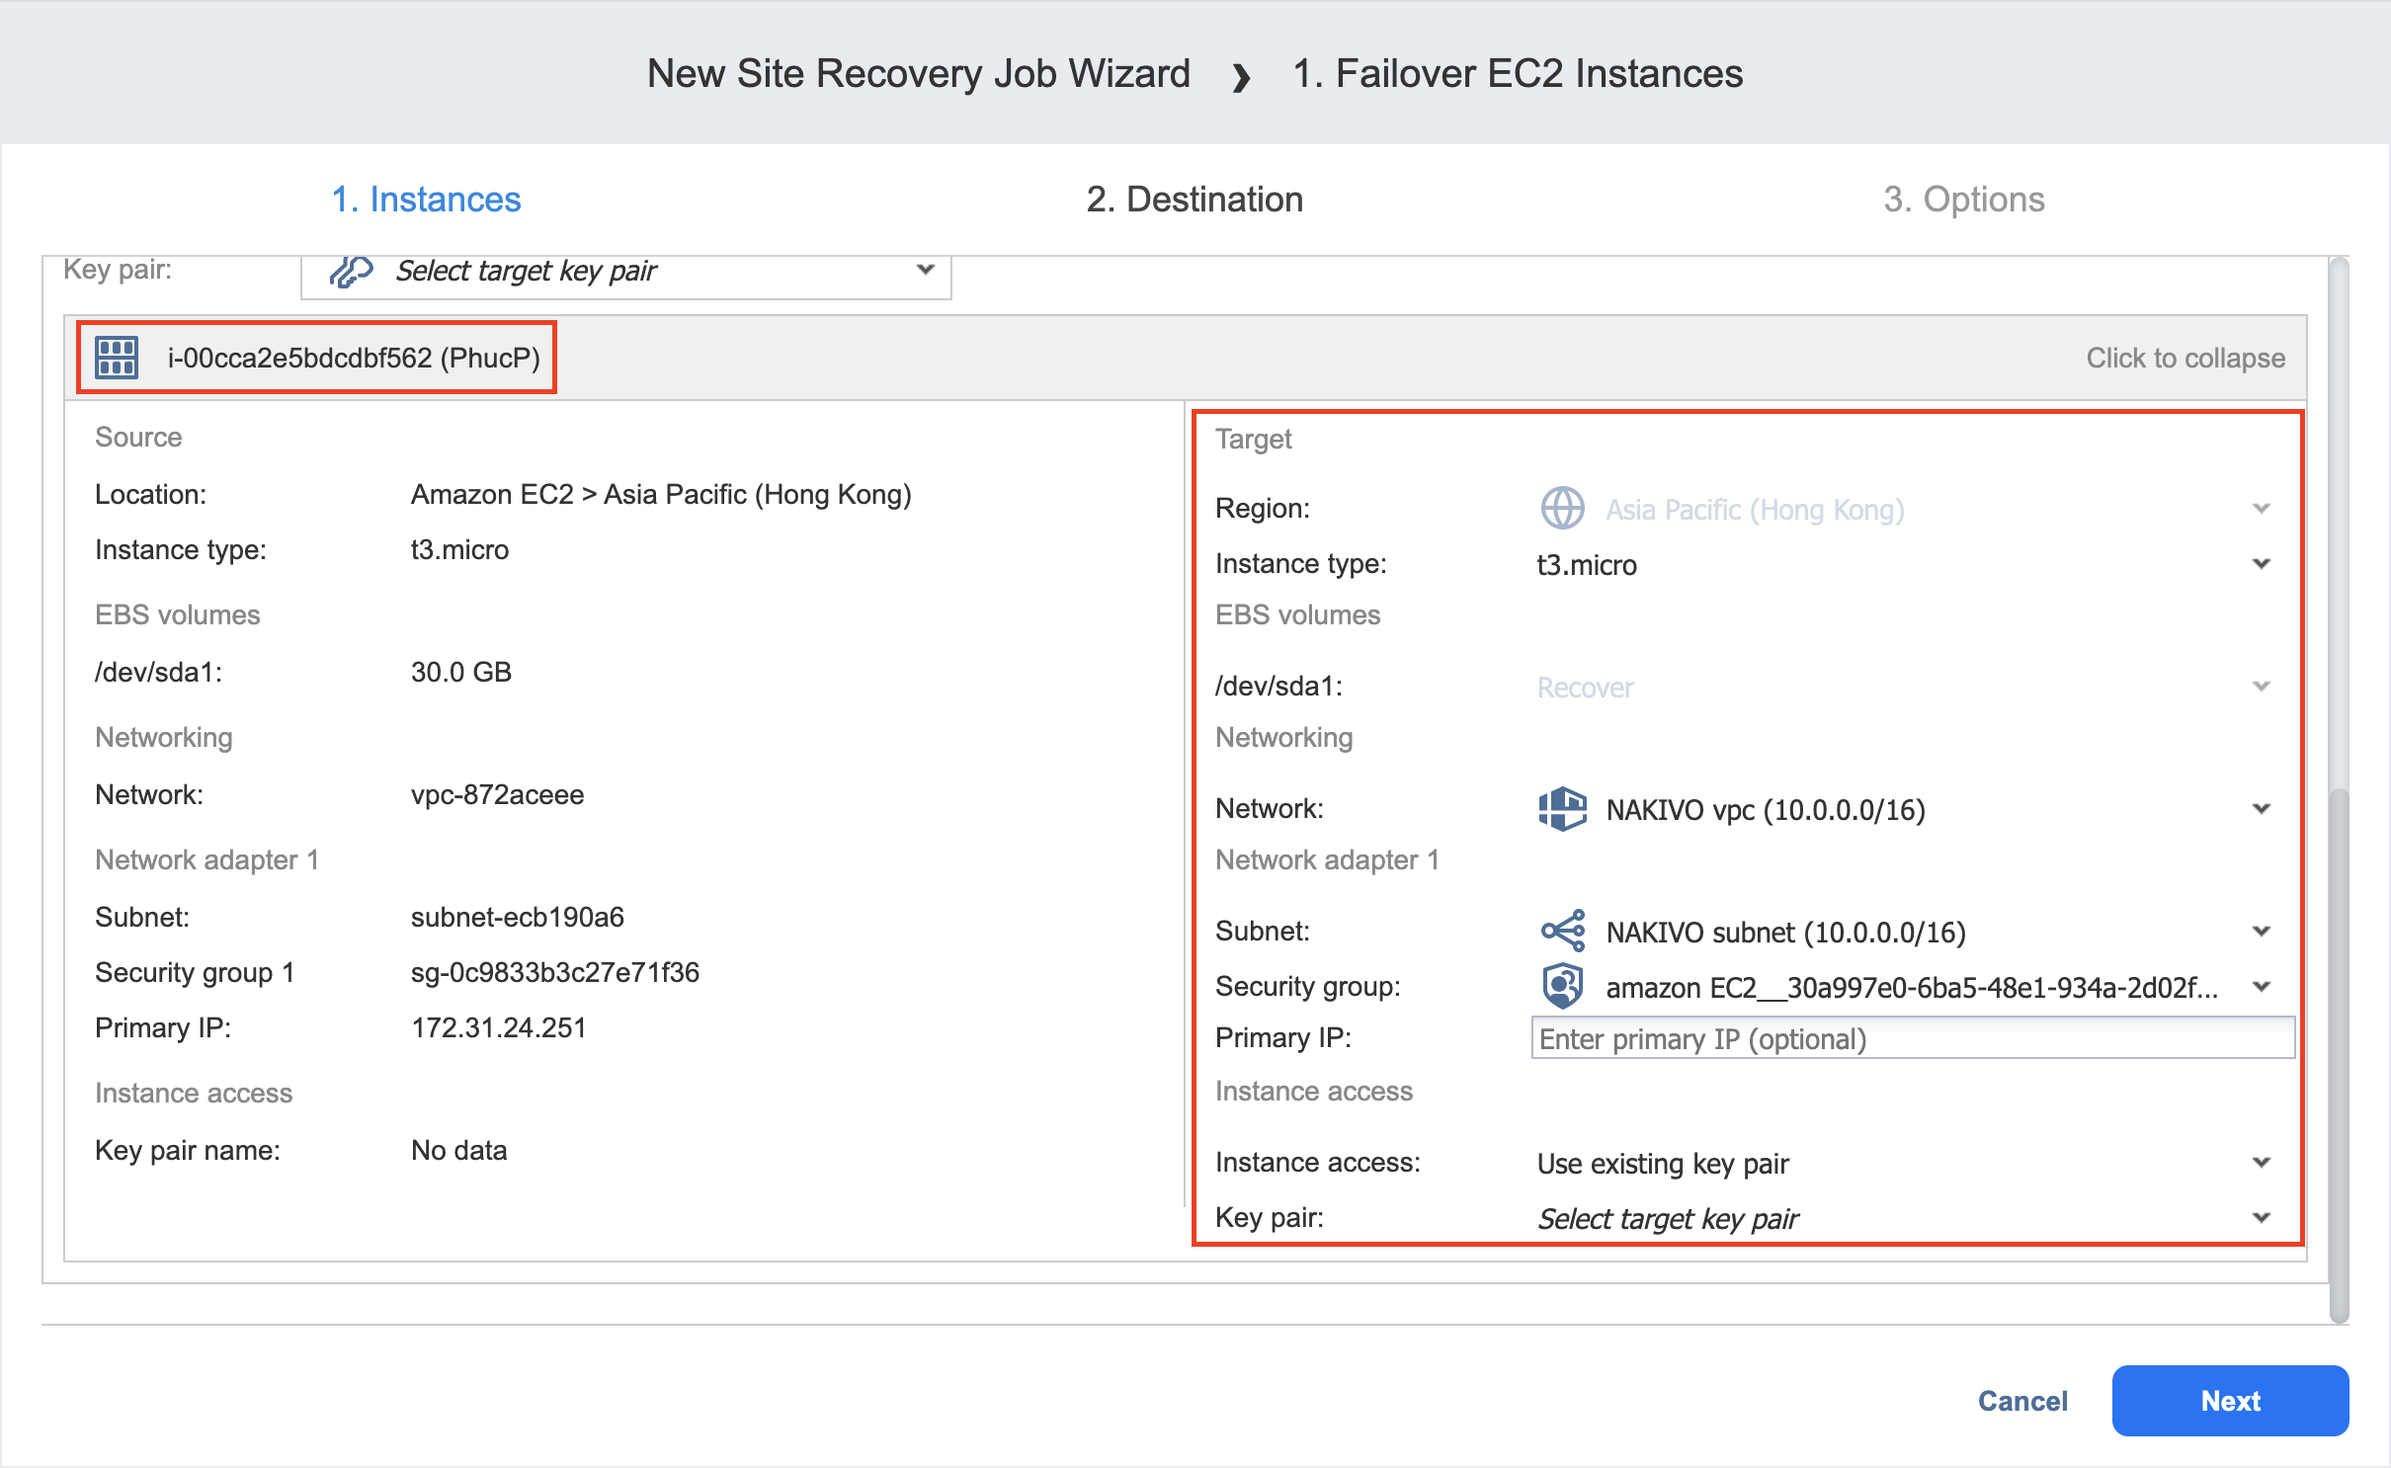Switch to the 2. Destination step
Image resolution: width=2391 pixels, height=1468 pixels.
tap(1195, 200)
